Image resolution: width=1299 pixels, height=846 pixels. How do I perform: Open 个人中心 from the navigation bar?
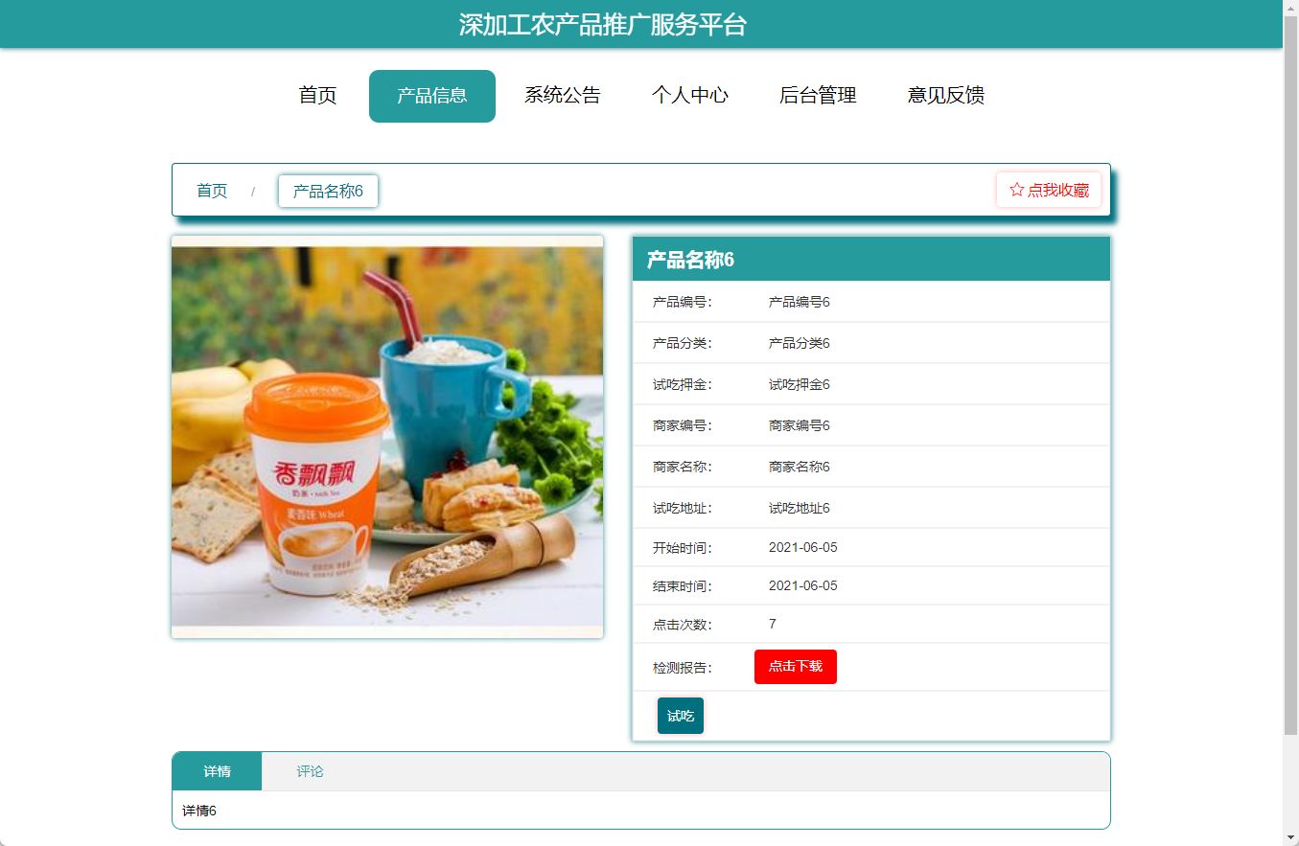691,95
